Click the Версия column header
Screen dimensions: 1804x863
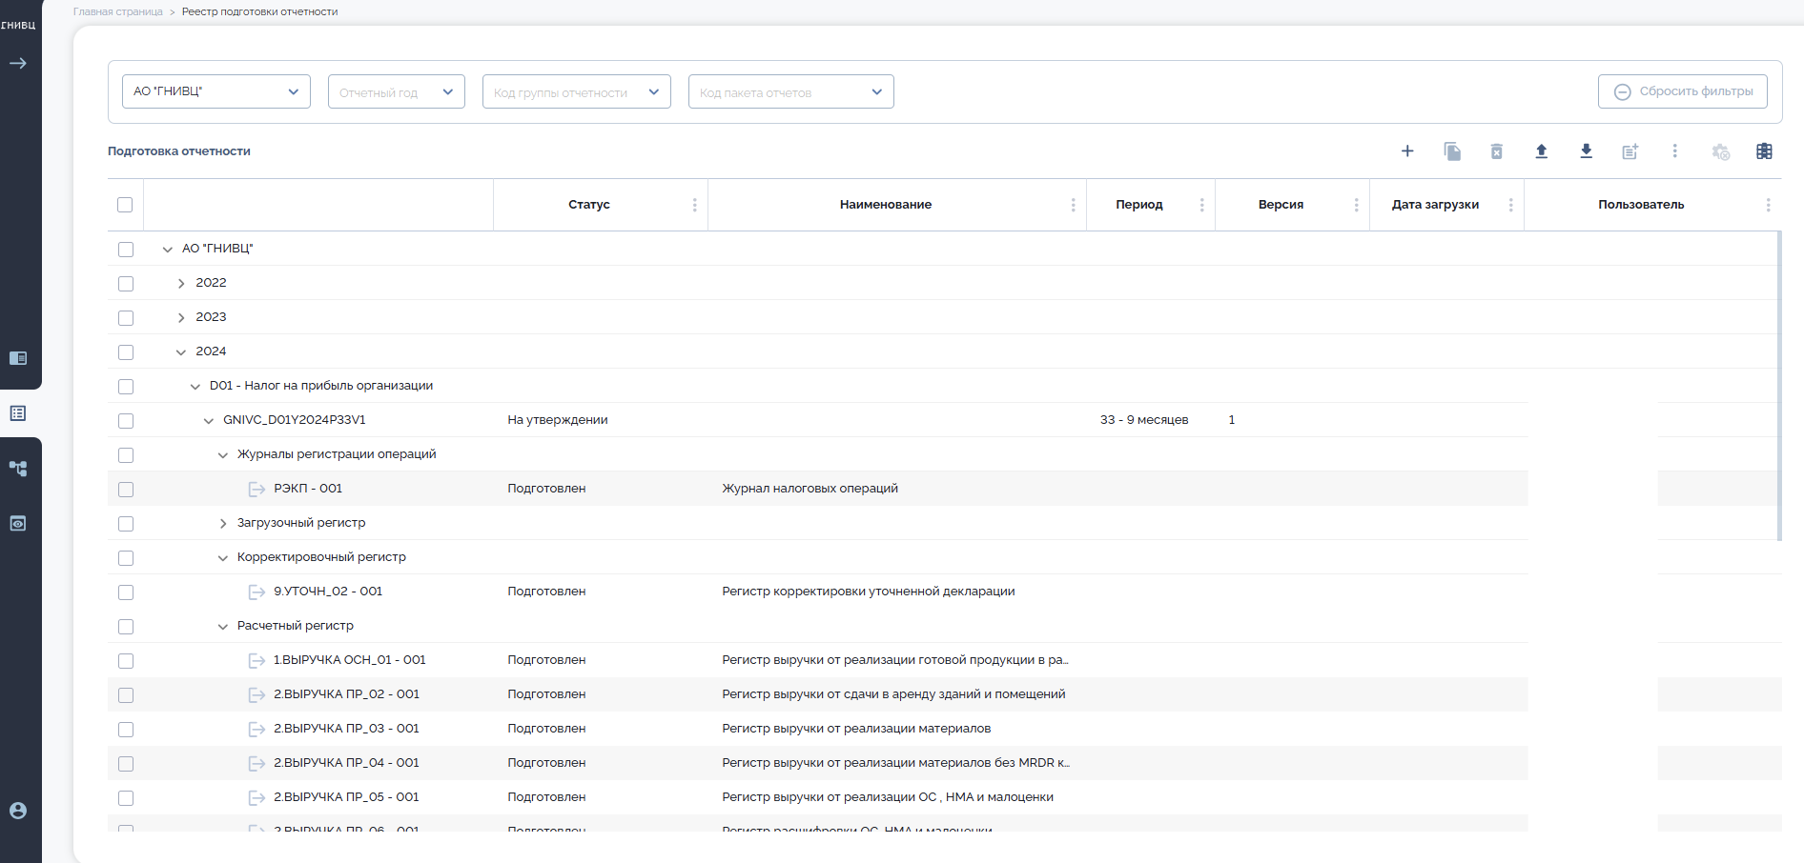coord(1281,205)
